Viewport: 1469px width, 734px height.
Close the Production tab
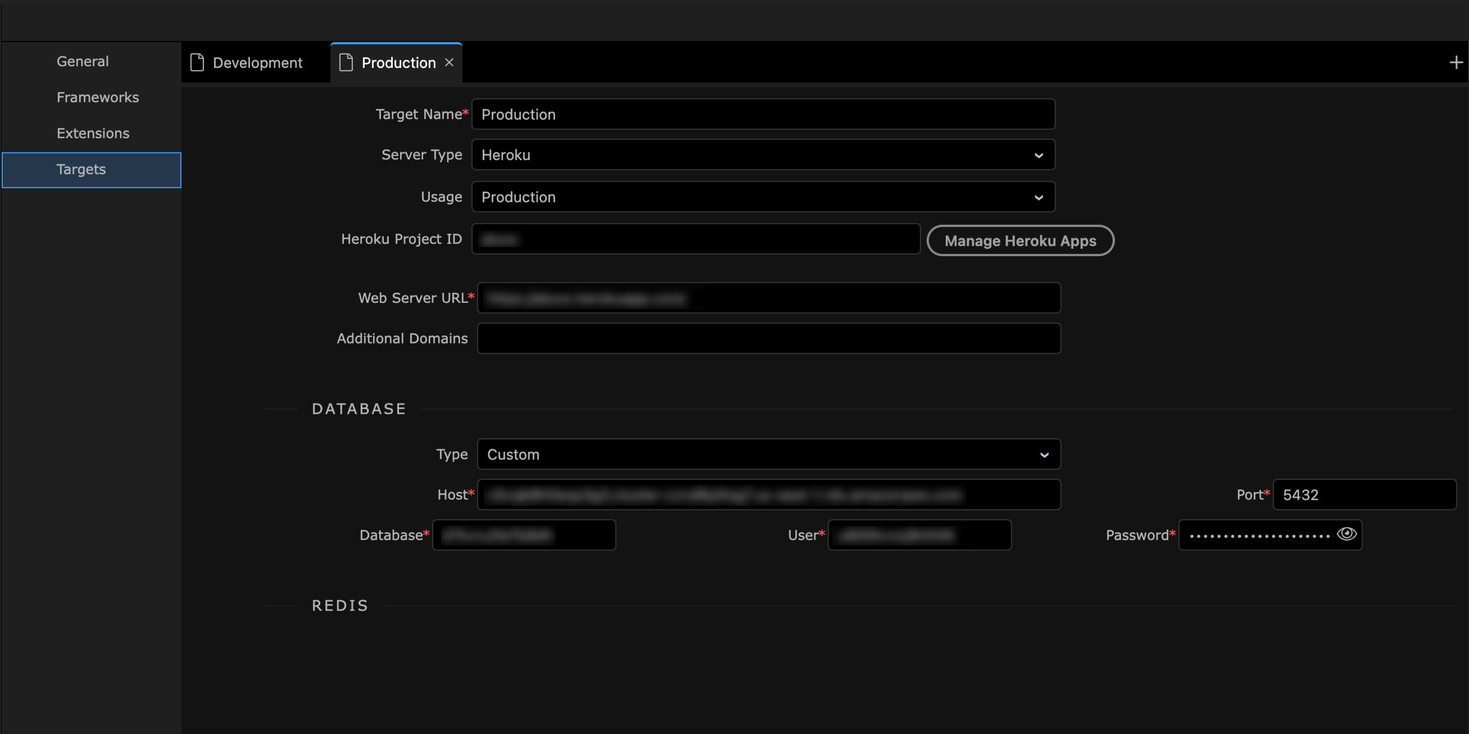pyautogui.click(x=450, y=62)
